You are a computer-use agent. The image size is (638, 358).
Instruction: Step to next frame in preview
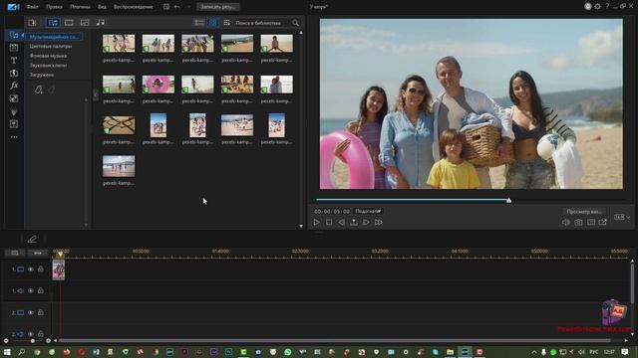pyautogui.click(x=366, y=223)
